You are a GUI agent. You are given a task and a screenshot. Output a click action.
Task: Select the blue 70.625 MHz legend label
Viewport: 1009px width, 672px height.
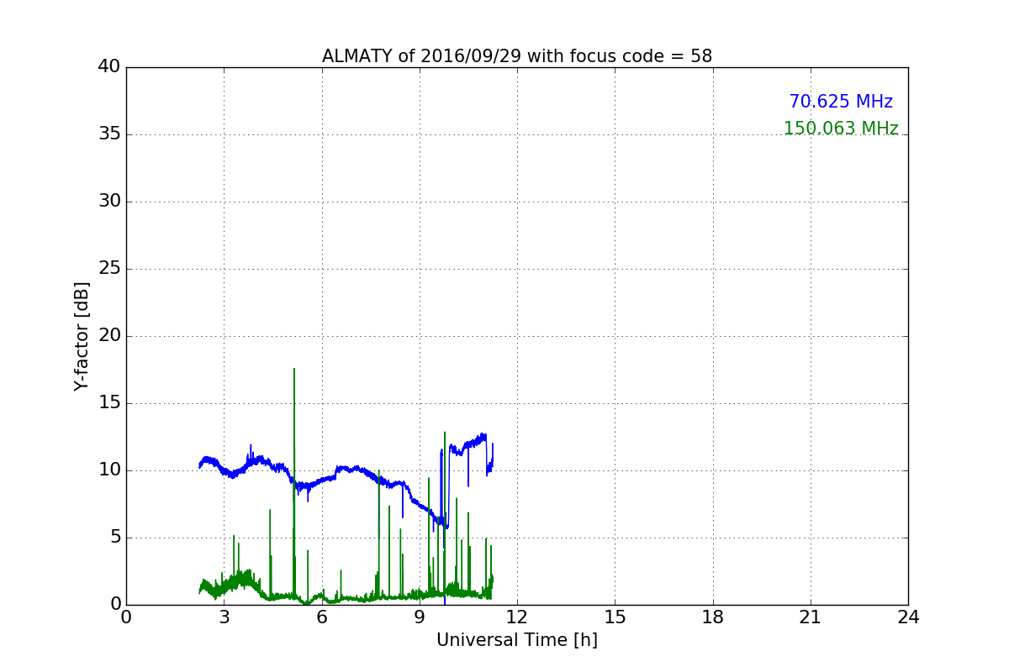(x=841, y=102)
